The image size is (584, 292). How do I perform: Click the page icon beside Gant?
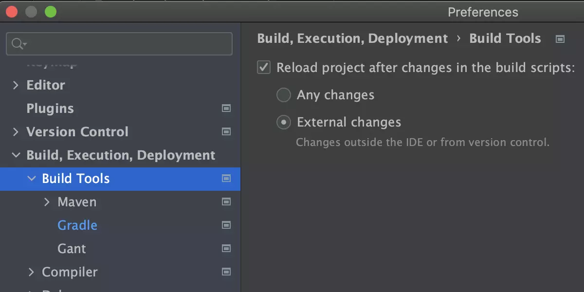[x=226, y=248]
